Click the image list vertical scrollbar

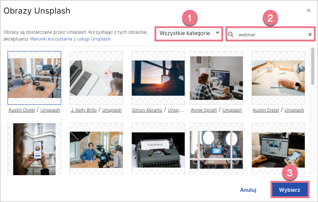312,66
